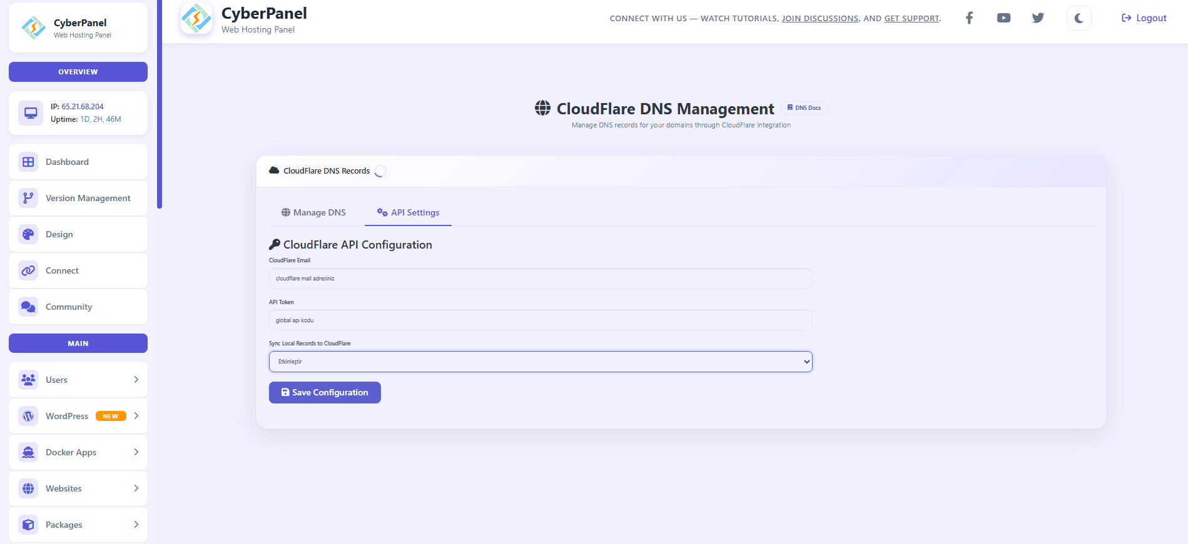1188x544 pixels.
Task: Open Connect link item in sidebar
Action: click(78, 270)
